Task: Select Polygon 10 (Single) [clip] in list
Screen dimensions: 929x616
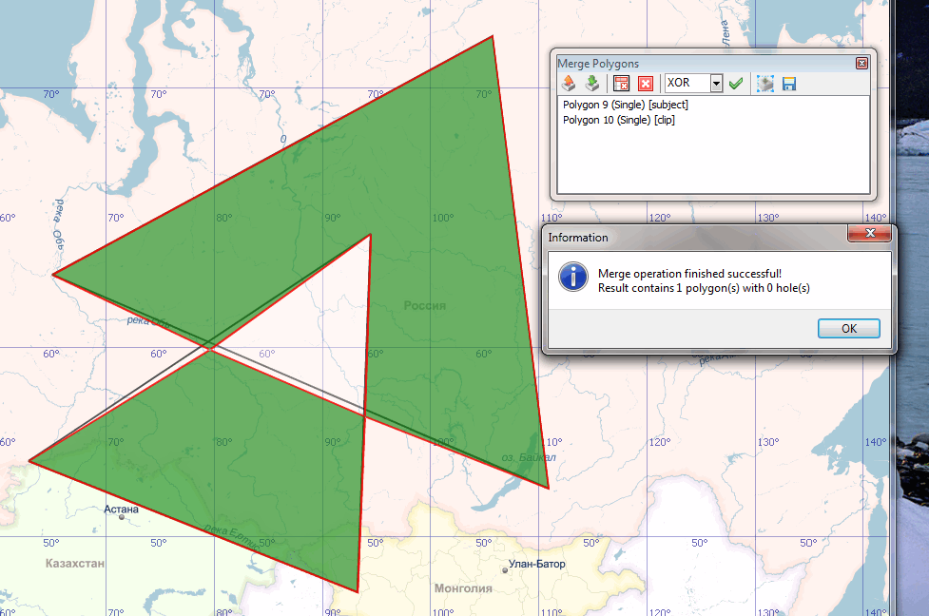Action: coord(619,120)
